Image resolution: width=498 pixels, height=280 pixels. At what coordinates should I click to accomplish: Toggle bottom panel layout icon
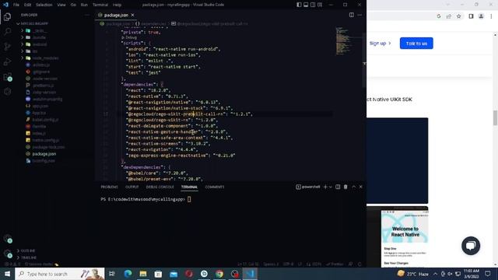(x=306, y=5)
